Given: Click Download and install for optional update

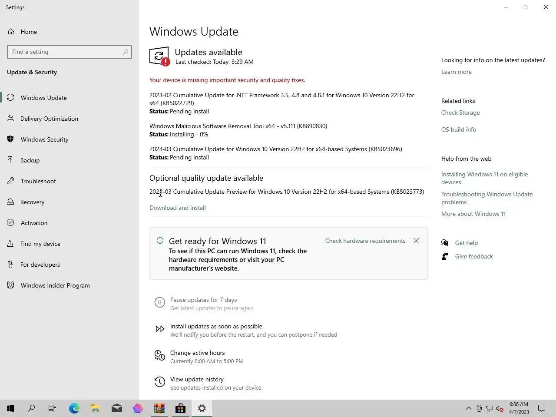Looking at the screenshot, I should (178, 208).
